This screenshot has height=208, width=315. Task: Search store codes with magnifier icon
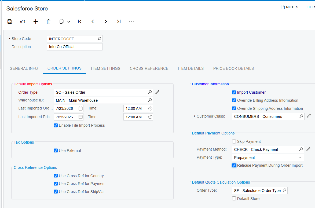point(100,39)
